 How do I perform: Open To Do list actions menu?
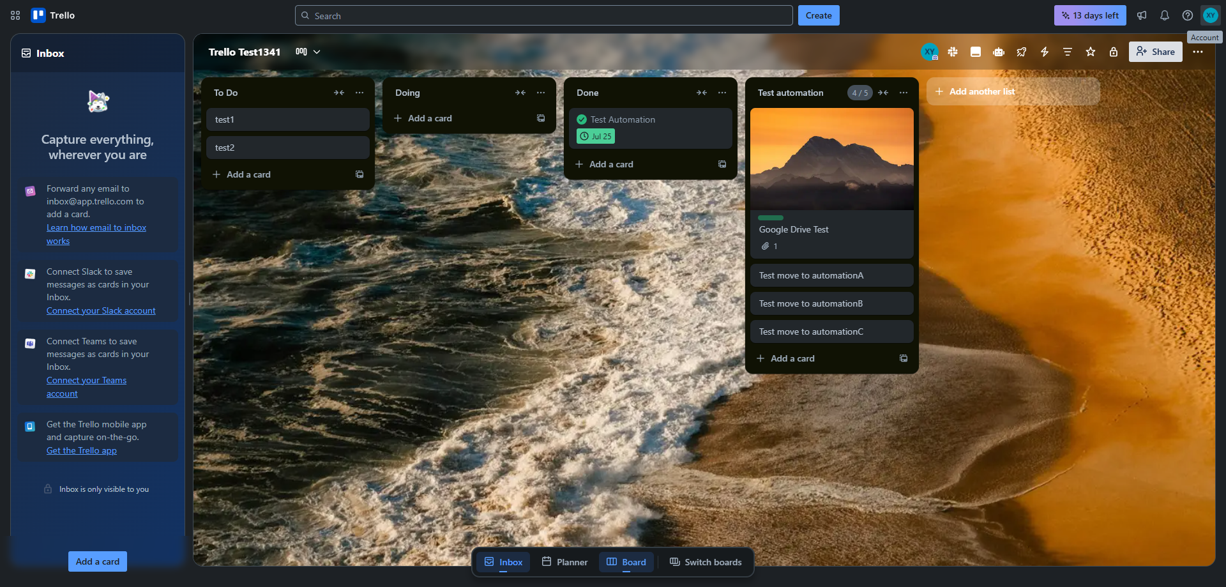pyautogui.click(x=359, y=93)
